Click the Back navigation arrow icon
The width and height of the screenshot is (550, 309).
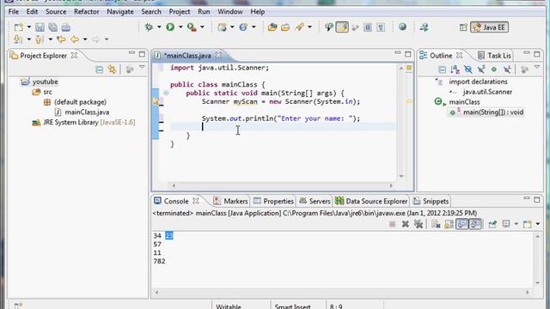click(75, 39)
